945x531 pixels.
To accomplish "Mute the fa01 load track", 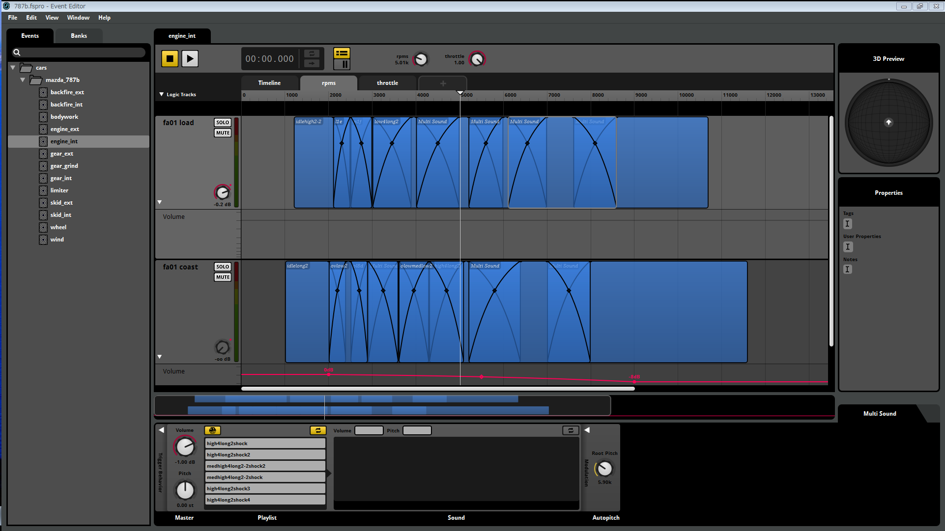I will [x=223, y=133].
